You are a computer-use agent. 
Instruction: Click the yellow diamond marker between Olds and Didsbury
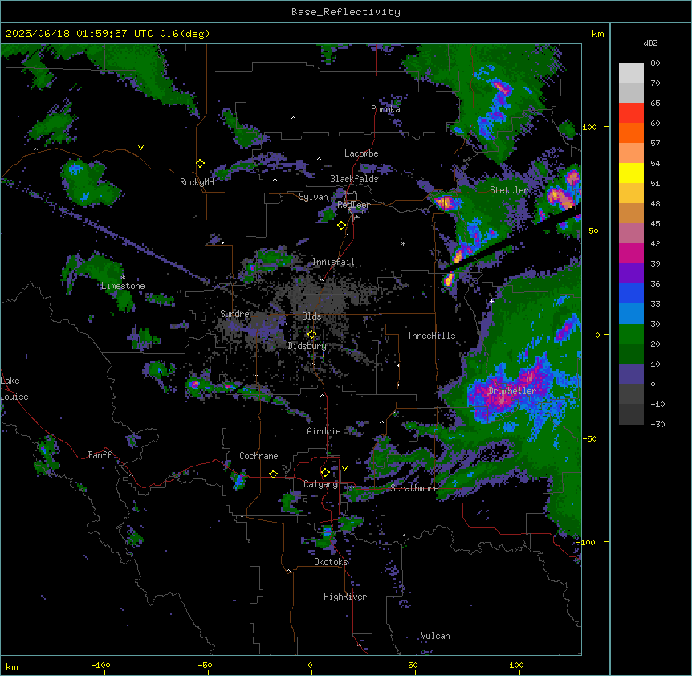311,334
